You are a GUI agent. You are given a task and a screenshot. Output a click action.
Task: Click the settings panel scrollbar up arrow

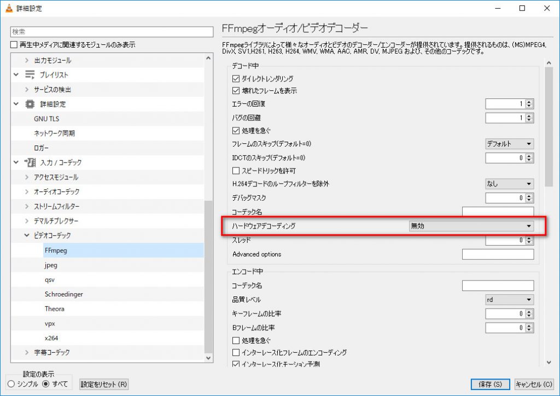(549, 63)
